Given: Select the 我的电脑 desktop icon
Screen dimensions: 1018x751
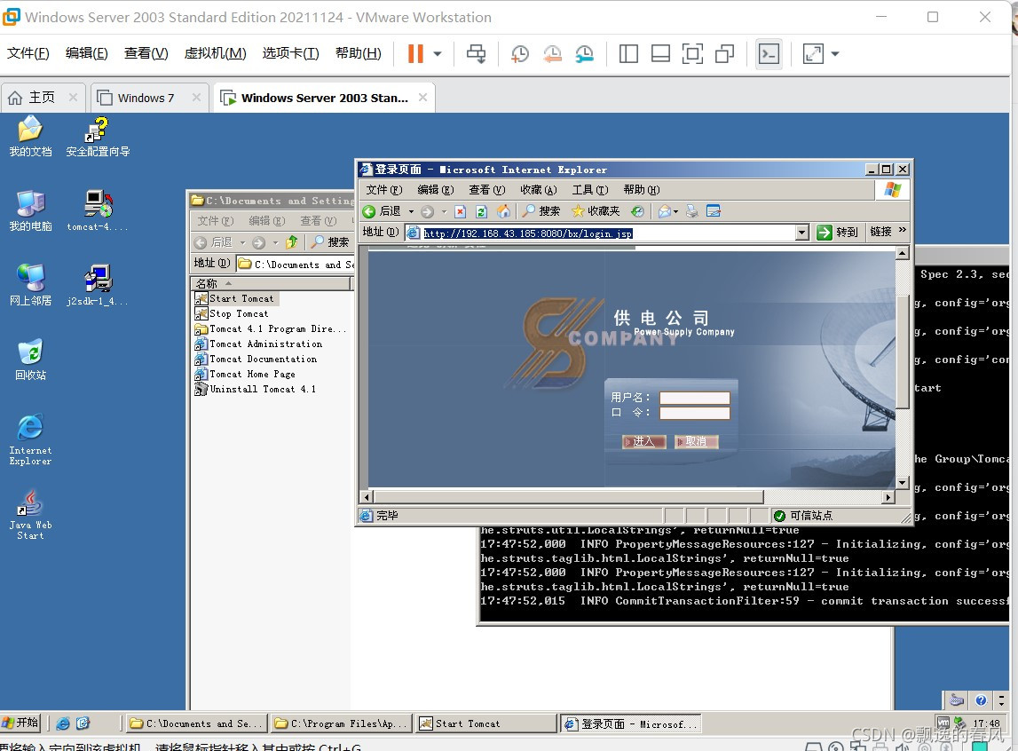Looking at the screenshot, I should pyautogui.click(x=30, y=211).
